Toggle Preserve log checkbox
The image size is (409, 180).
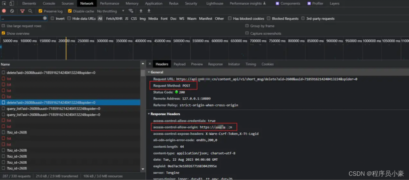pyautogui.click(x=40, y=11)
